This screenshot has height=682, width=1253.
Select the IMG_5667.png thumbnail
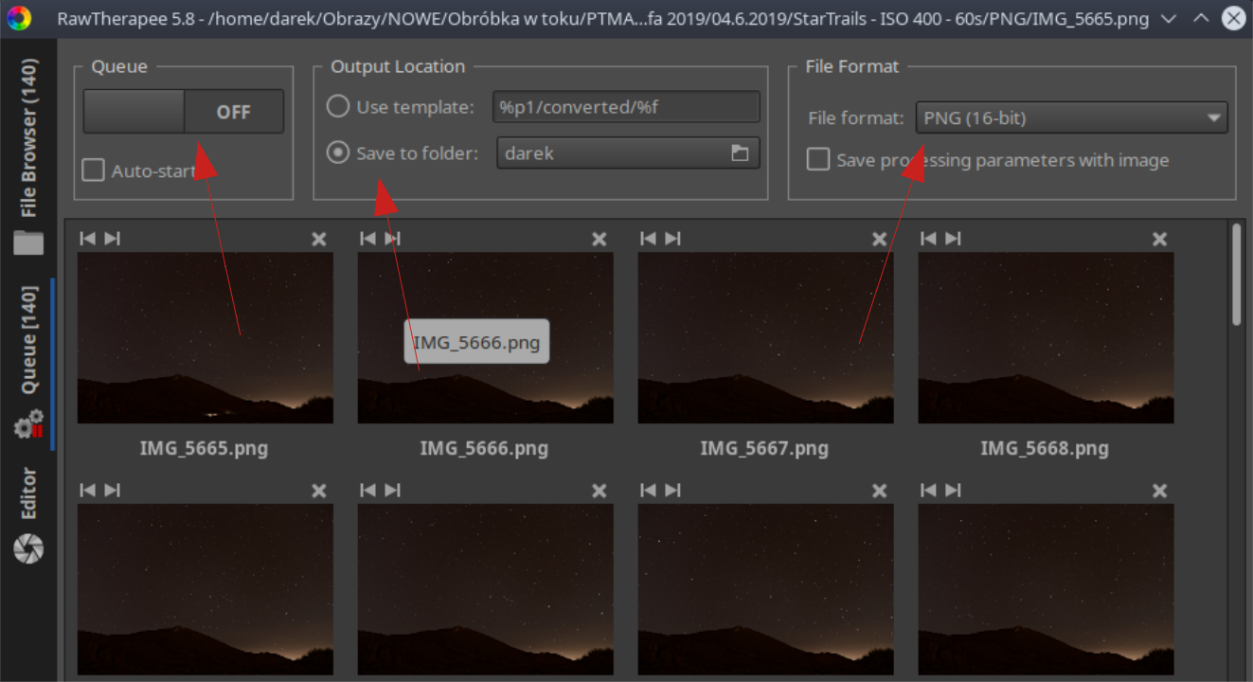click(766, 337)
